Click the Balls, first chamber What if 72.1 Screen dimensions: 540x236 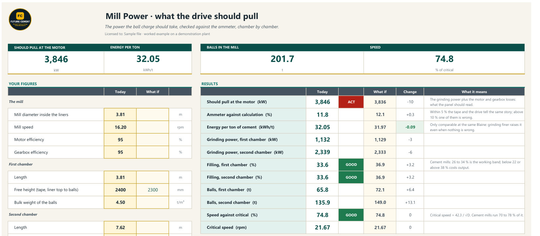pos(380,190)
